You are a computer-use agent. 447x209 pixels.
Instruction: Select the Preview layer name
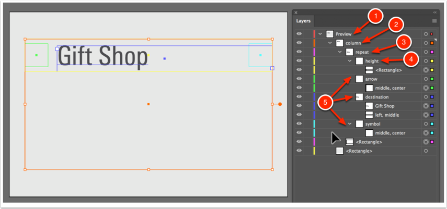pyautogui.click(x=343, y=34)
